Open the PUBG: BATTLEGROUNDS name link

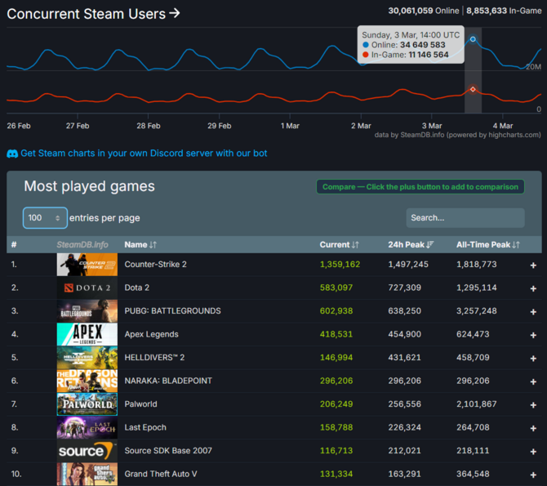click(x=173, y=310)
